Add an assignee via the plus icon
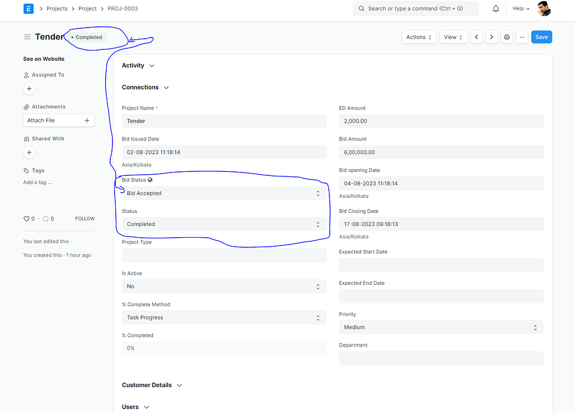The image size is (575, 413). pos(29,88)
